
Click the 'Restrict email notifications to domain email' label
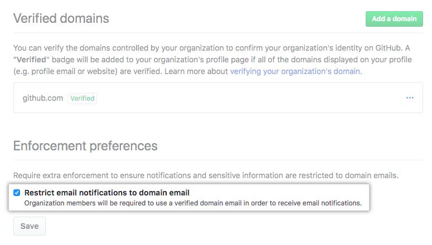(x=111, y=193)
